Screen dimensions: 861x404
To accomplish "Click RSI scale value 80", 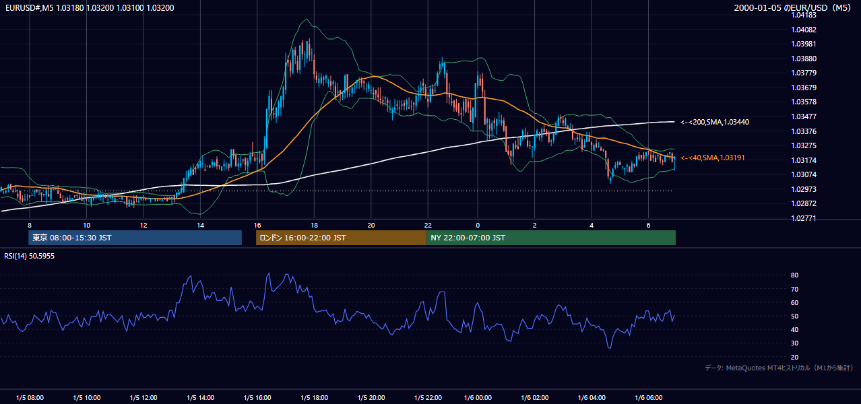I will pyautogui.click(x=795, y=275).
